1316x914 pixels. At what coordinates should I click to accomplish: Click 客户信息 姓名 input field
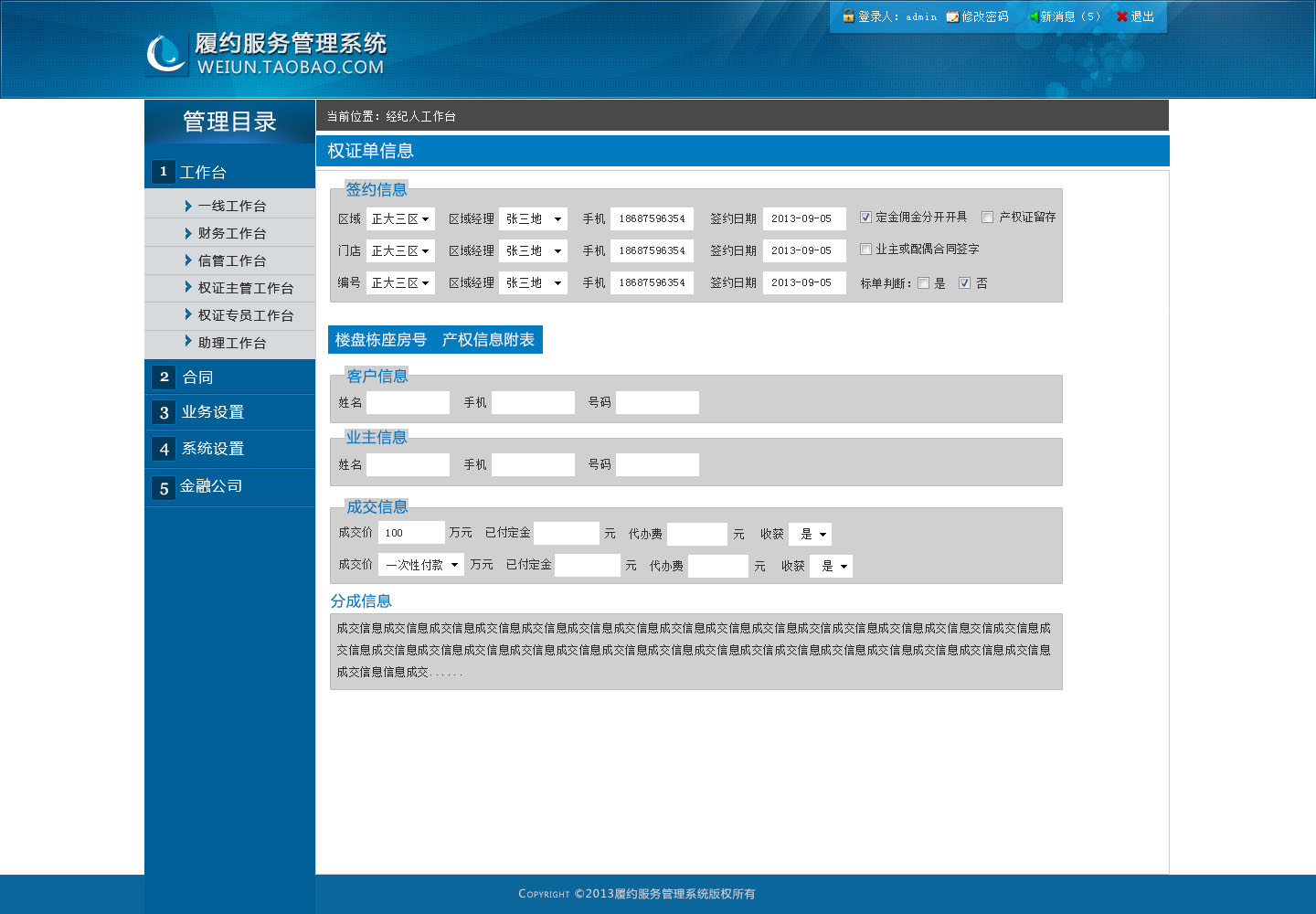(408, 402)
